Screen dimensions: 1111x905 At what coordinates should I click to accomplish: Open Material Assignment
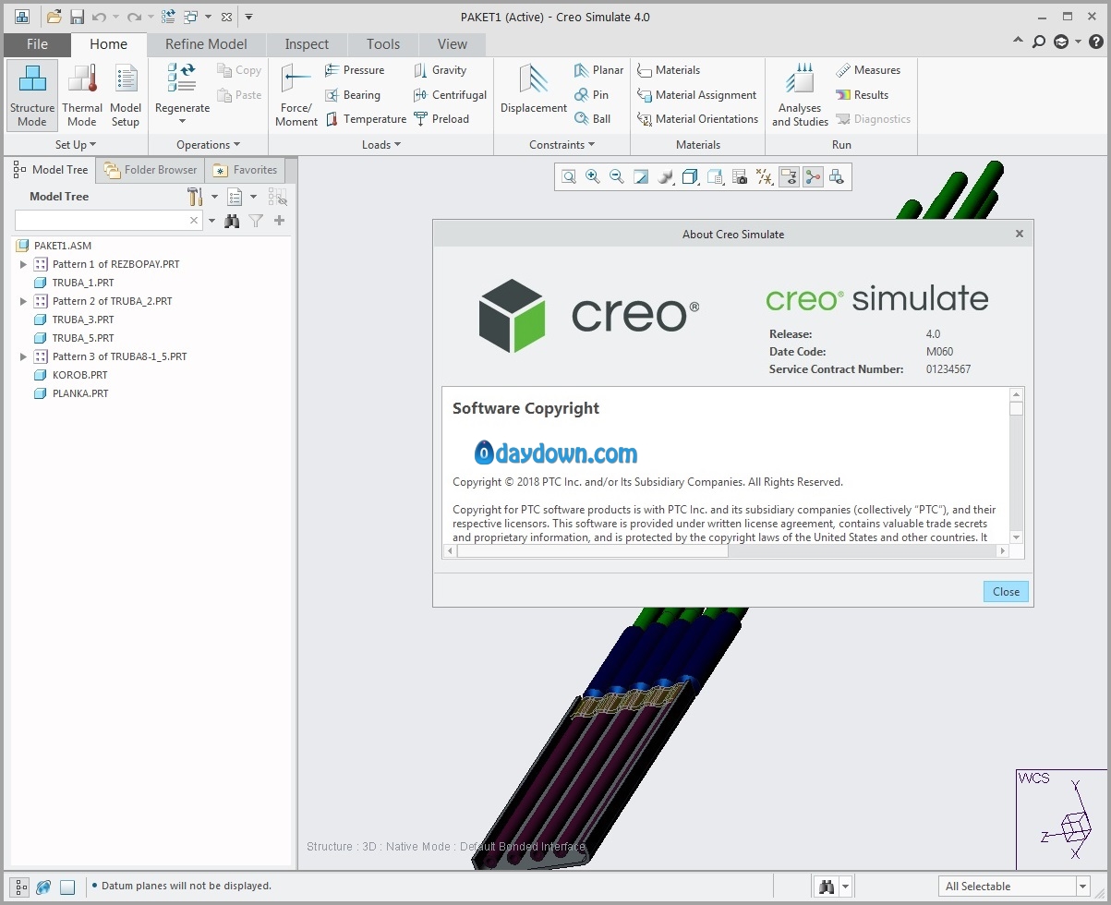tap(697, 95)
